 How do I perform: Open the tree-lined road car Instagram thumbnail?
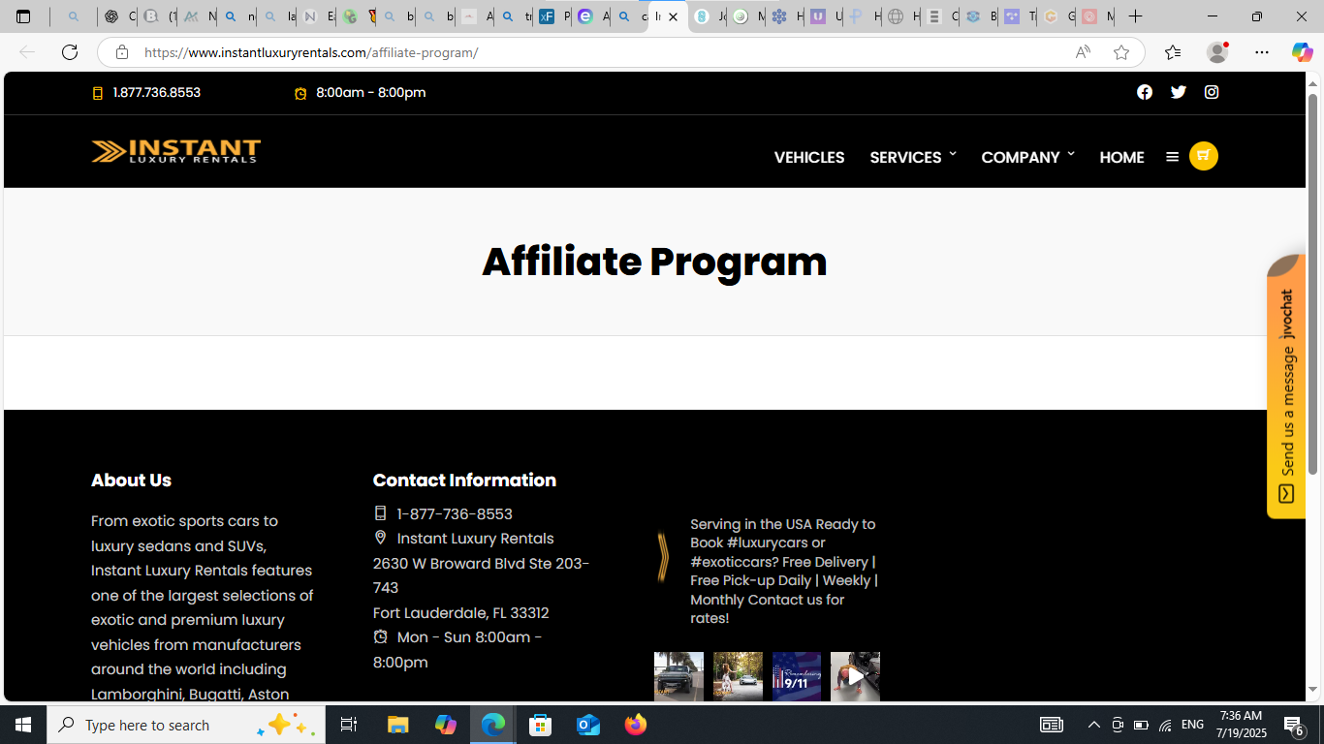click(738, 676)
